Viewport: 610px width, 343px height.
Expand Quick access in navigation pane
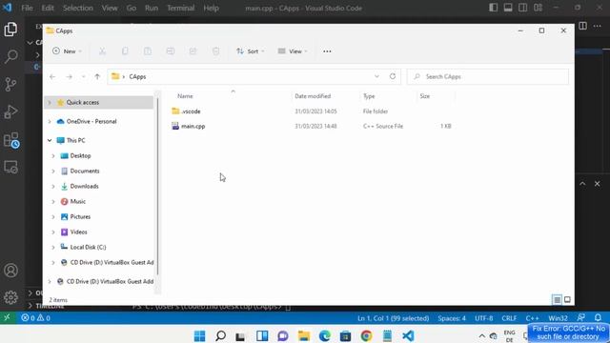point(50,102)
